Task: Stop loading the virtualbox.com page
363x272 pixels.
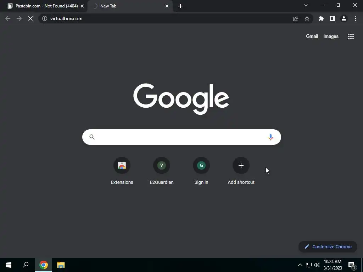Action: [x=30, y=18]
